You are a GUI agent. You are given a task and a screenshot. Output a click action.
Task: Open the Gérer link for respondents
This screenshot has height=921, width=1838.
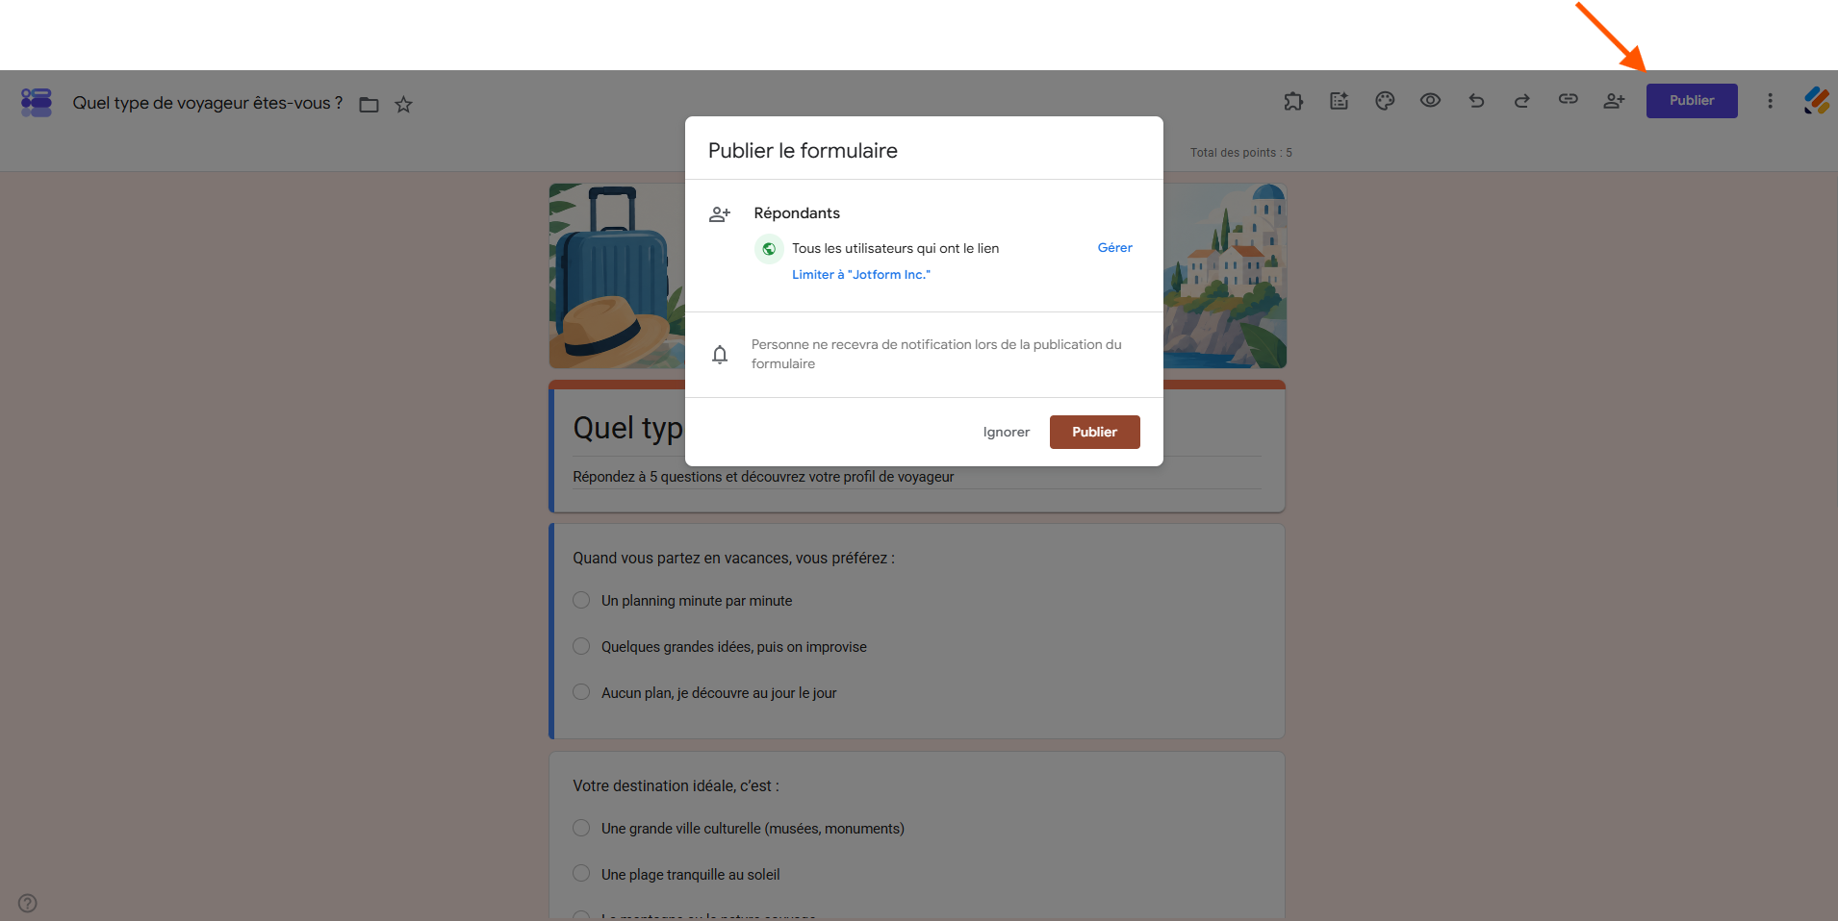(1114, 248)
